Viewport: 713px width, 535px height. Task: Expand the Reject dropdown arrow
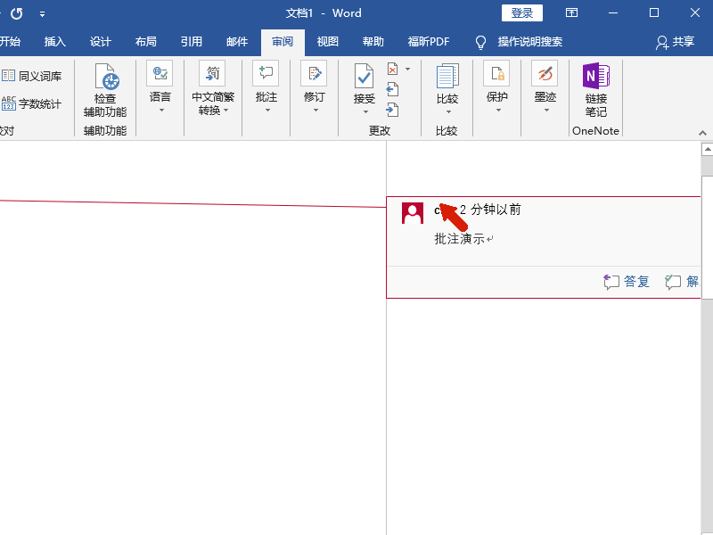coord(408,70)
